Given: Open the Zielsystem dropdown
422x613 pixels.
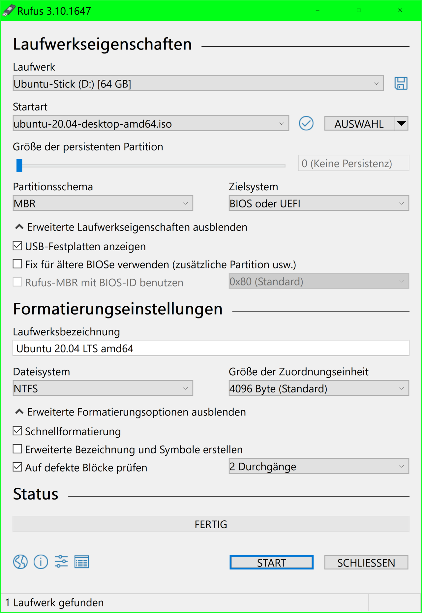Looking at the screenshot, I should pos(319,203).
